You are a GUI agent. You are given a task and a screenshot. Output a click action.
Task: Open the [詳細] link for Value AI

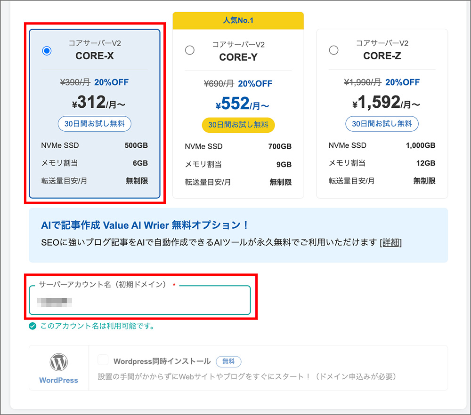coord(390,242)
